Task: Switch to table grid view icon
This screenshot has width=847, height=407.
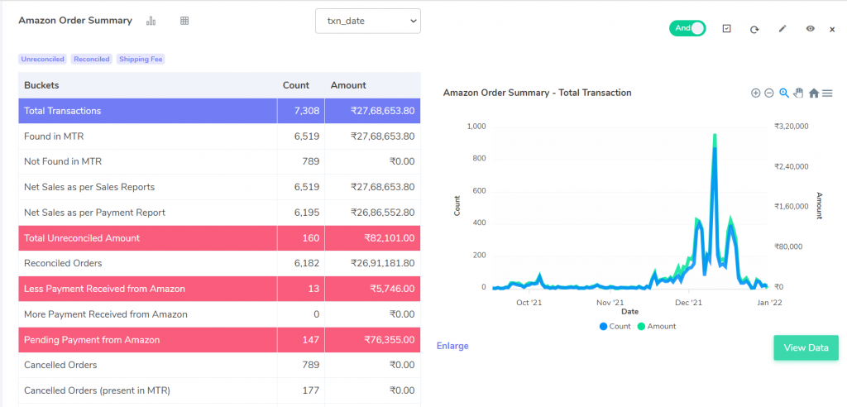Action: point(184,21)
